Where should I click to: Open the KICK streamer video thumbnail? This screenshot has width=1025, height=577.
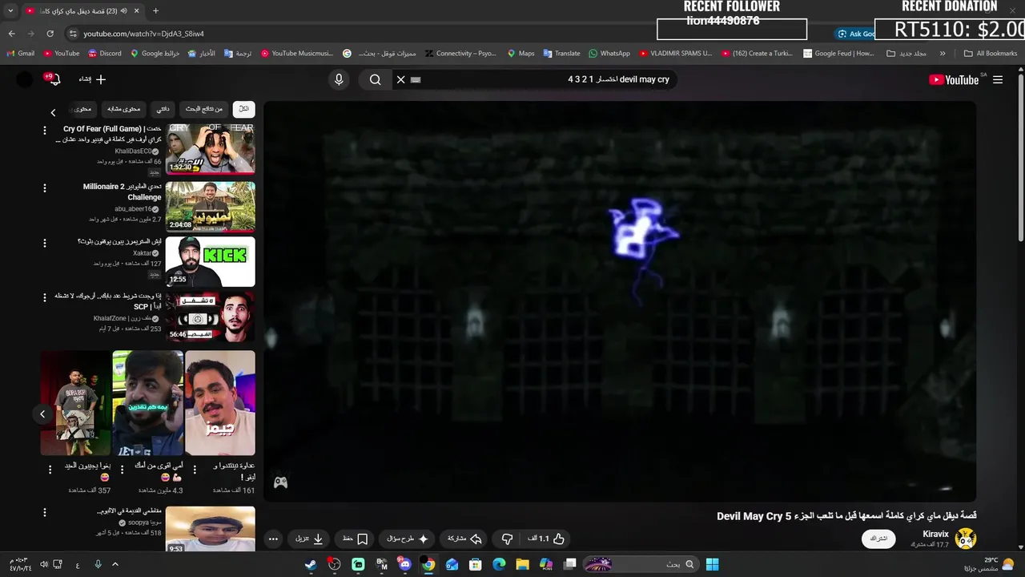211,261
